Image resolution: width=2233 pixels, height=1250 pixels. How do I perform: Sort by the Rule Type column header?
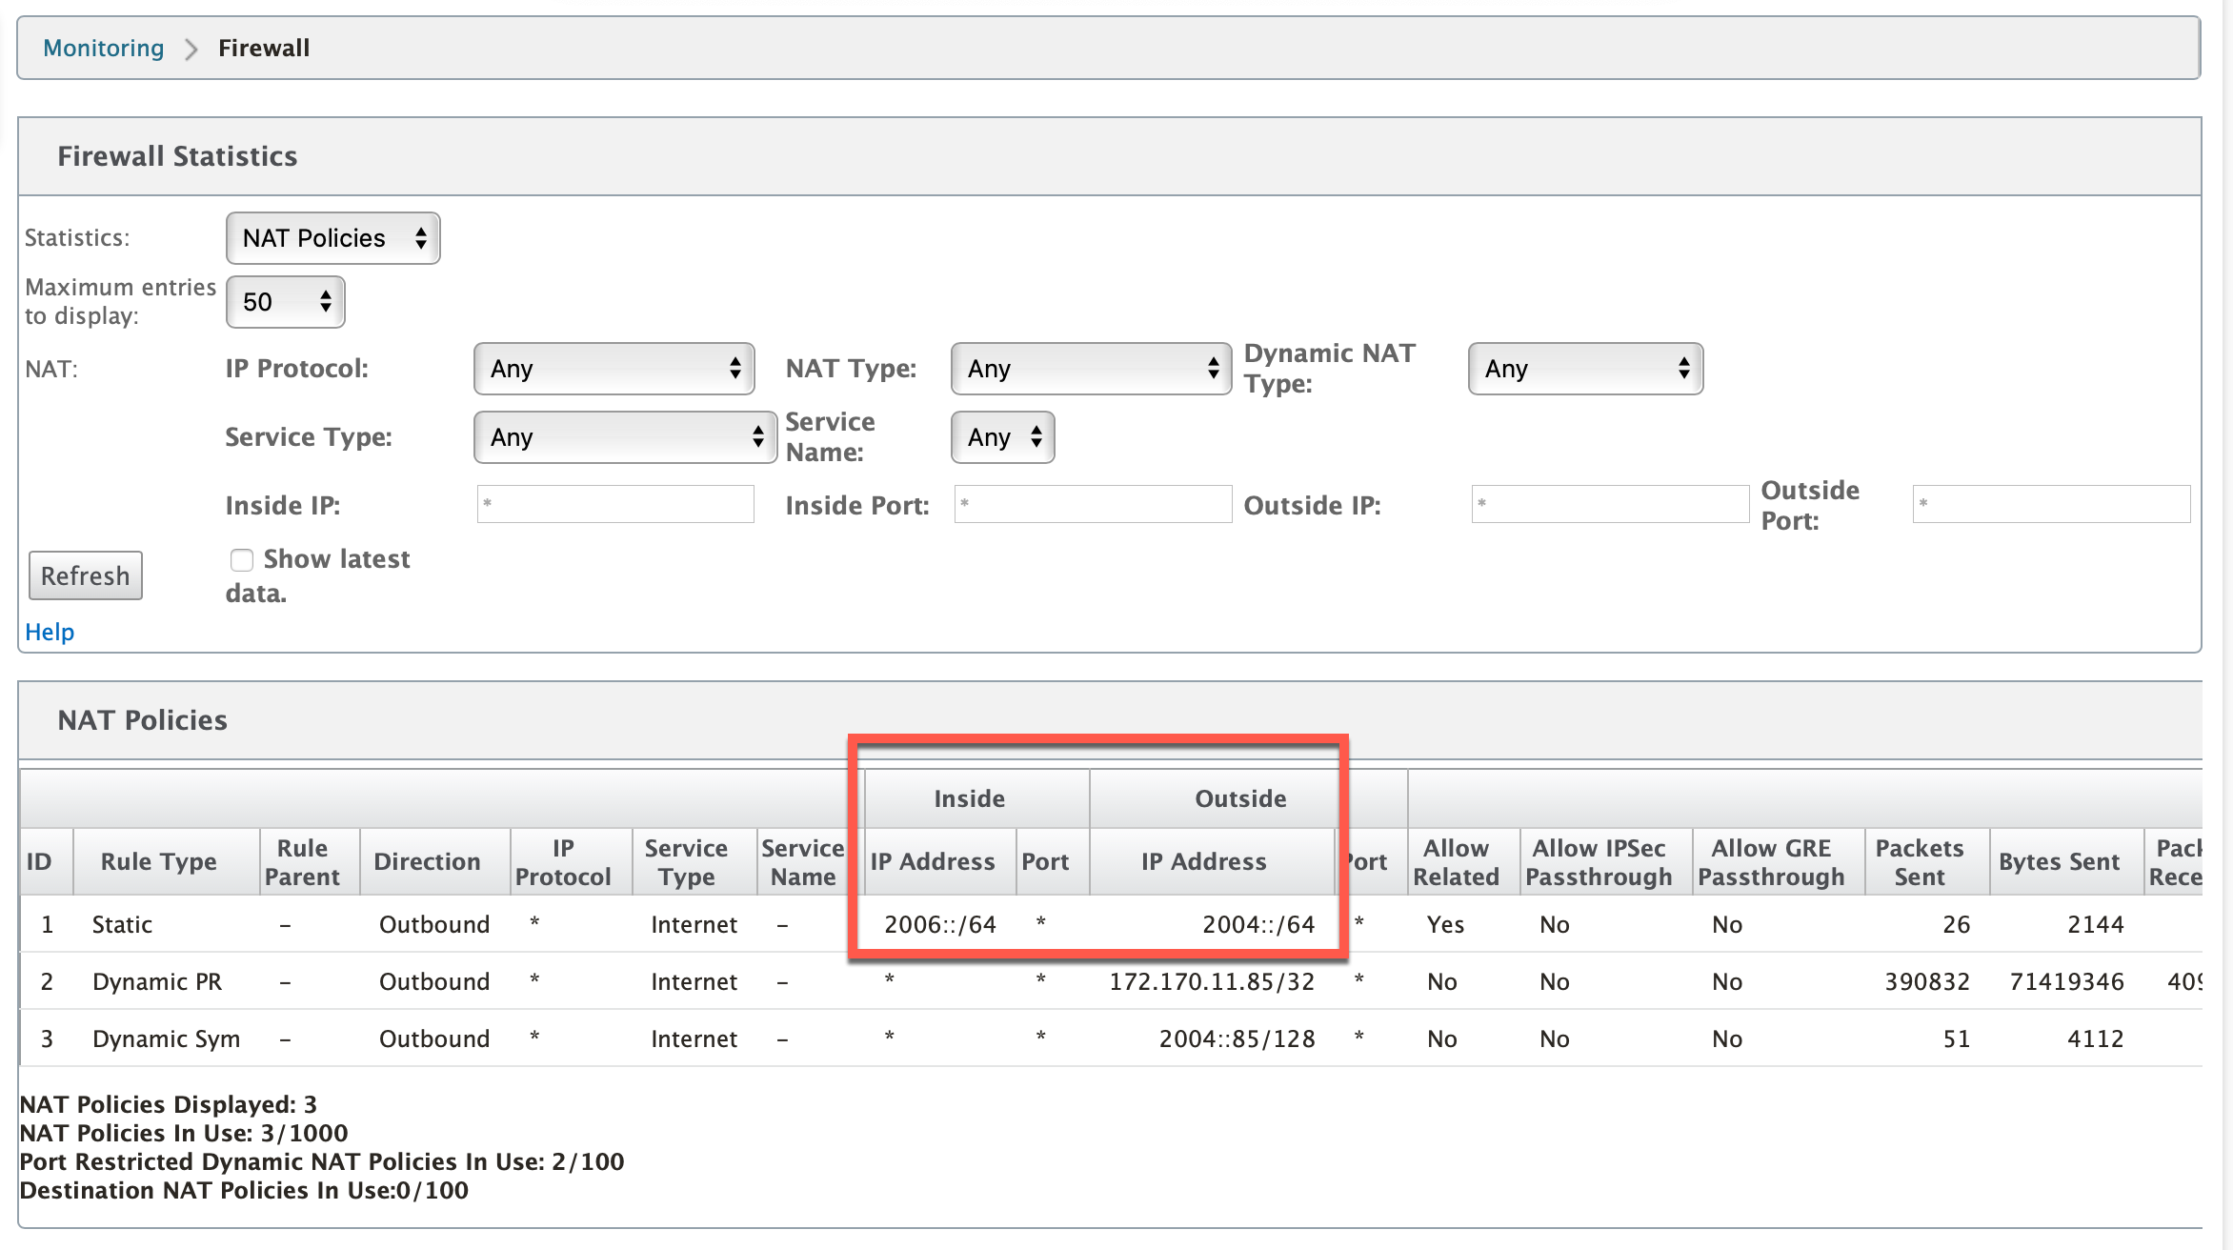tap(159, 861)
